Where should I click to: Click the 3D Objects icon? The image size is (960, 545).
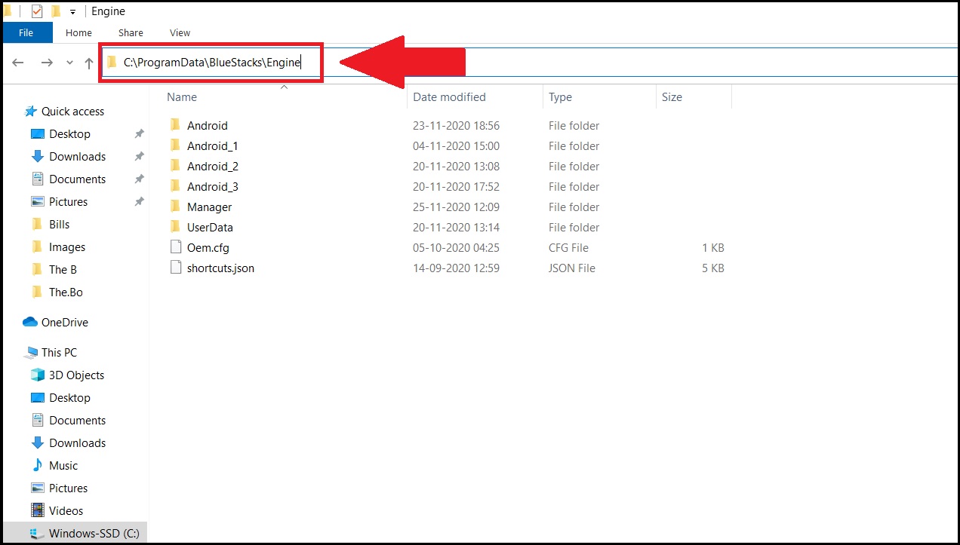37,375
